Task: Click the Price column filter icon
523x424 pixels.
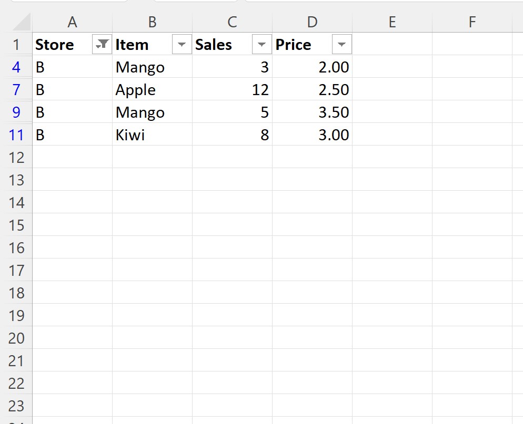Action: click(x=341, y=45)
